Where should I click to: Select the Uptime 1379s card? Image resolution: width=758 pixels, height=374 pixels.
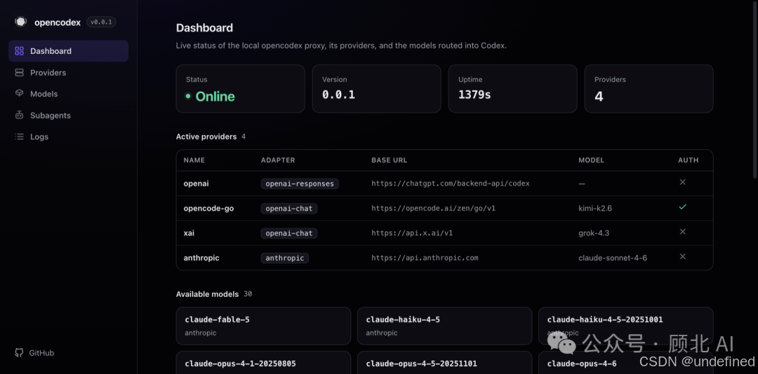click(512, 89)
